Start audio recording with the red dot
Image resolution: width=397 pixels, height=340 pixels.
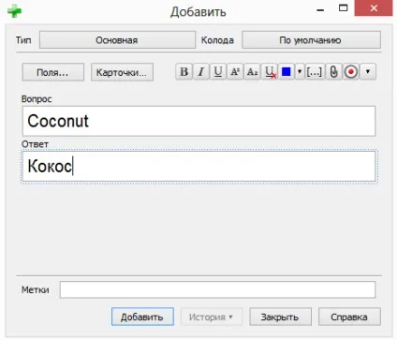[351, 72]
